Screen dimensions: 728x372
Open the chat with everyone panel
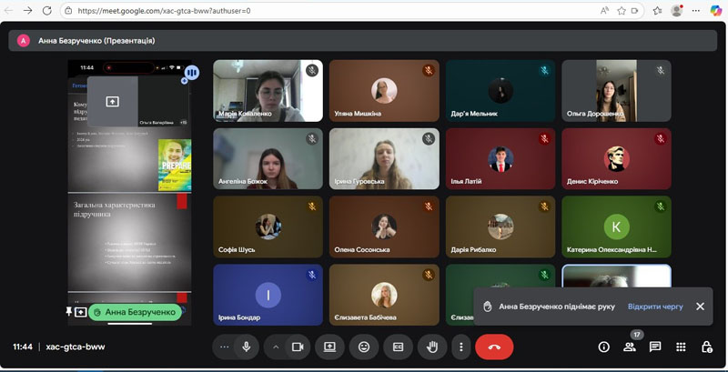(654, 347)
